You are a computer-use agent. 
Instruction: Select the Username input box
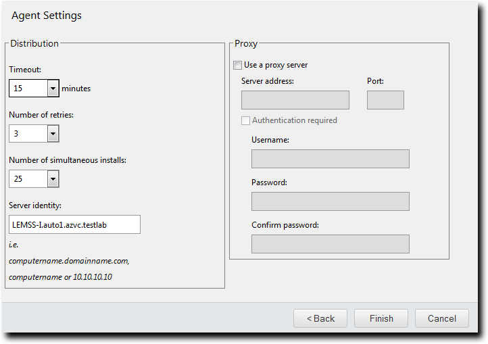tap(330, 159)
